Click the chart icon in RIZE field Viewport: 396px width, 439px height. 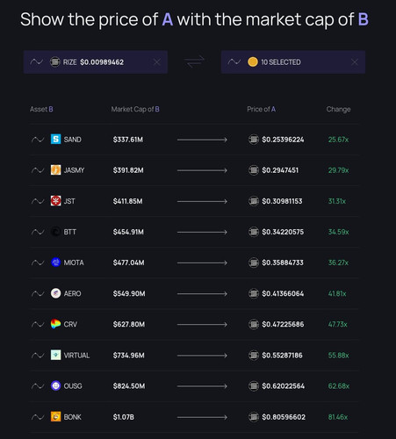tap(37, 62)
